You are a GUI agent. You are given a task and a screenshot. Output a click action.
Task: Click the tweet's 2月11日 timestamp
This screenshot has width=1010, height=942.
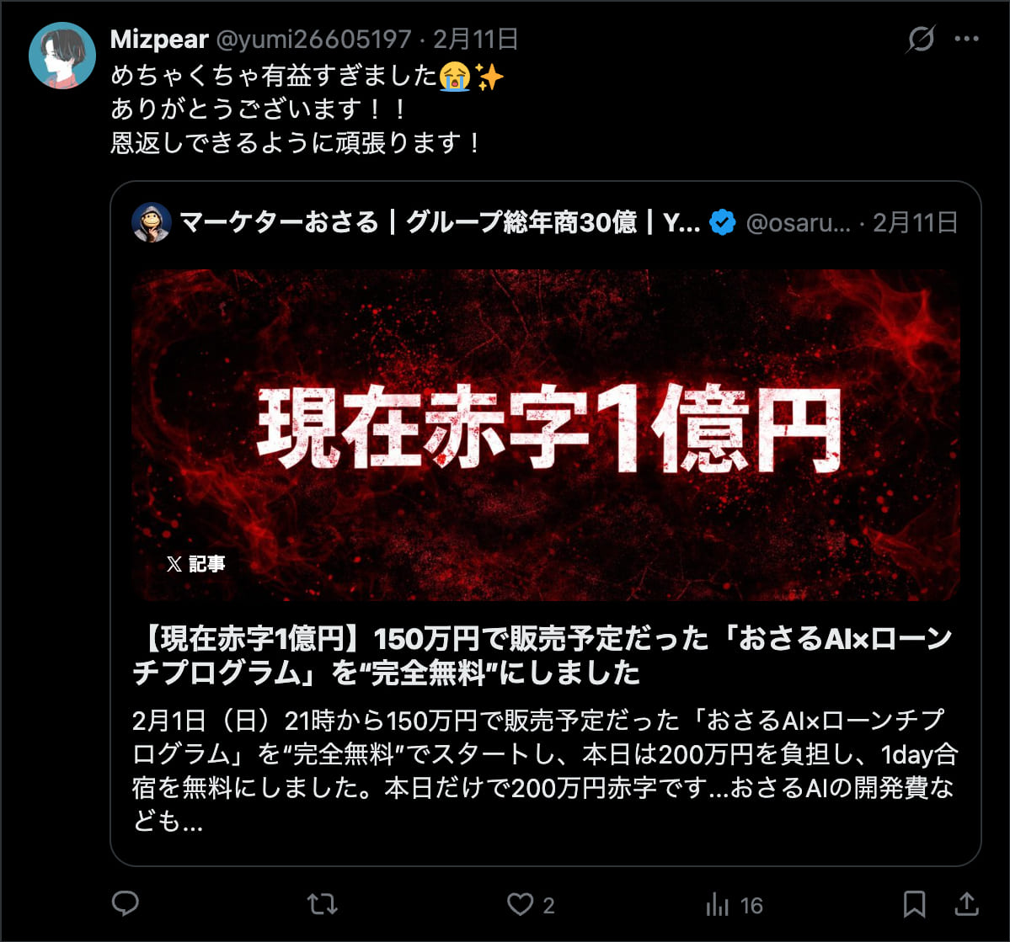[476, 40]
